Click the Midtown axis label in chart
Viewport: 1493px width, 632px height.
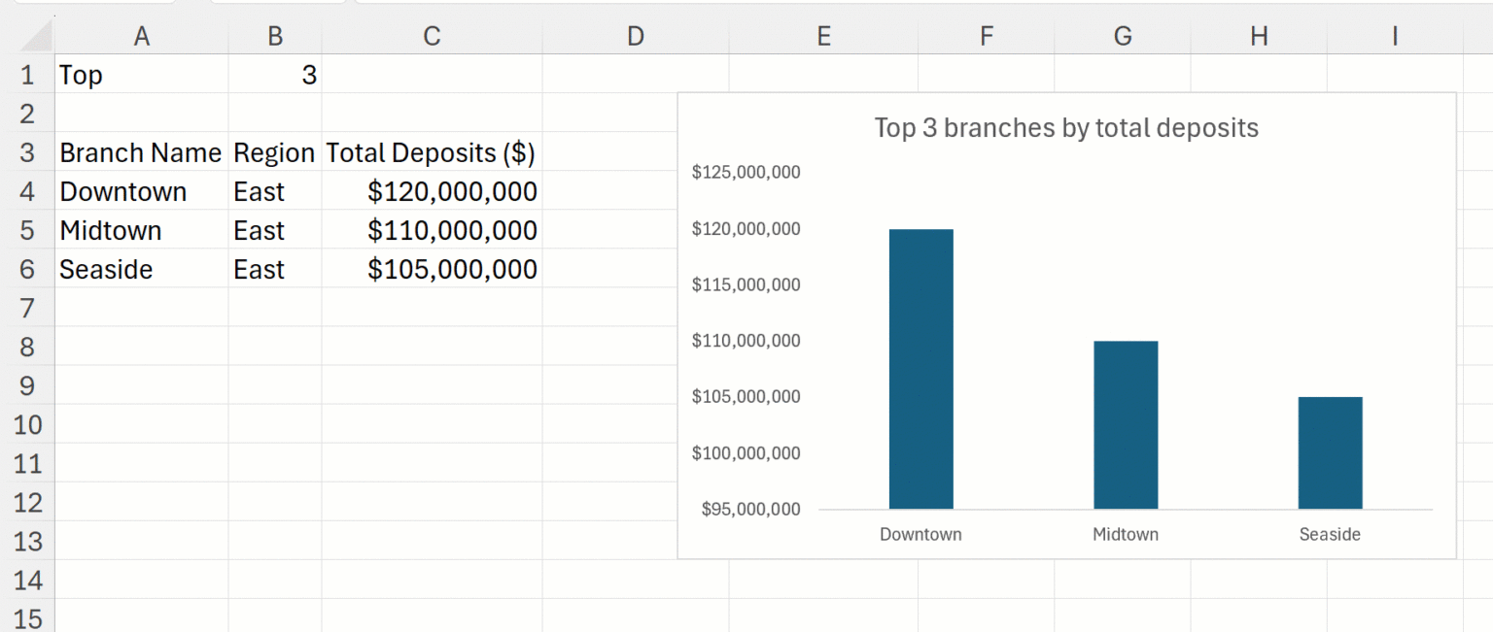[x=1126, y=534]
